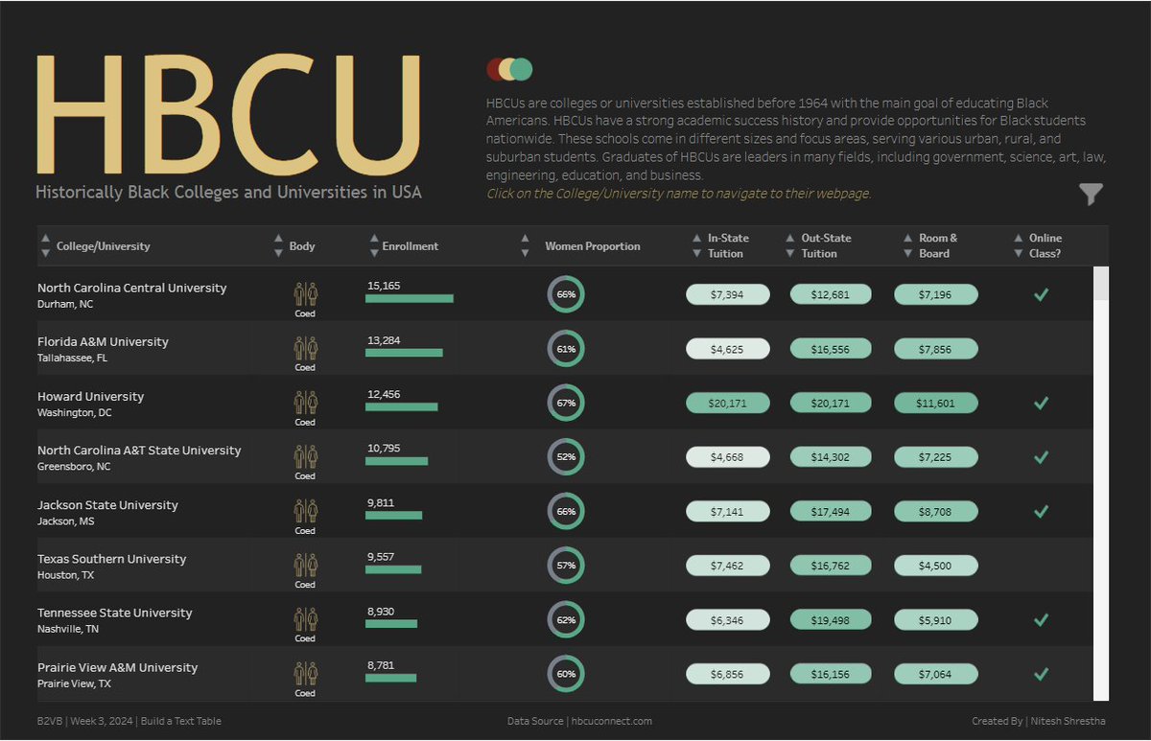Screen dimensions: 1151x741
Task: Open Florida A&M University webpage link
Action: [x=103, y=341]
